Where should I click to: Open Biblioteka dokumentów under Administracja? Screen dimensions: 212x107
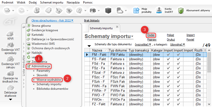click(x=52, y=89)
